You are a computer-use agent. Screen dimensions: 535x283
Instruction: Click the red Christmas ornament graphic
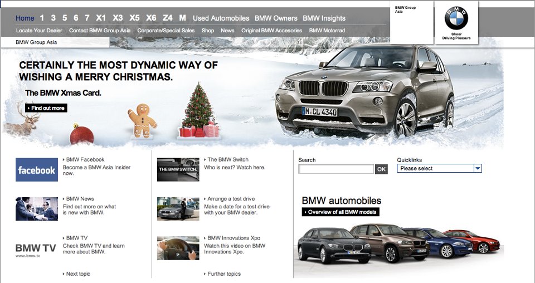pyautogui.click(x=82, y=134)
